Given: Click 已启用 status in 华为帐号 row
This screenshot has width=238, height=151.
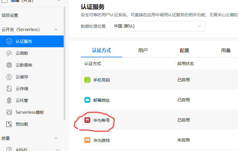Looking at the screenshot, I should pos(183,120).
